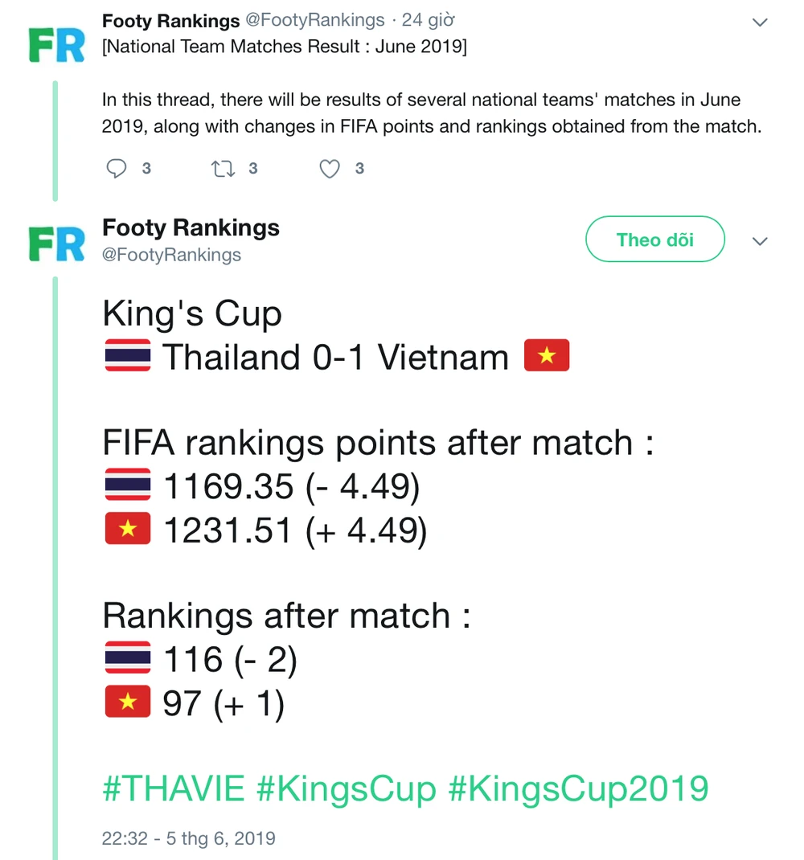Open the #THAVIE hashtag

click(174, 788)
